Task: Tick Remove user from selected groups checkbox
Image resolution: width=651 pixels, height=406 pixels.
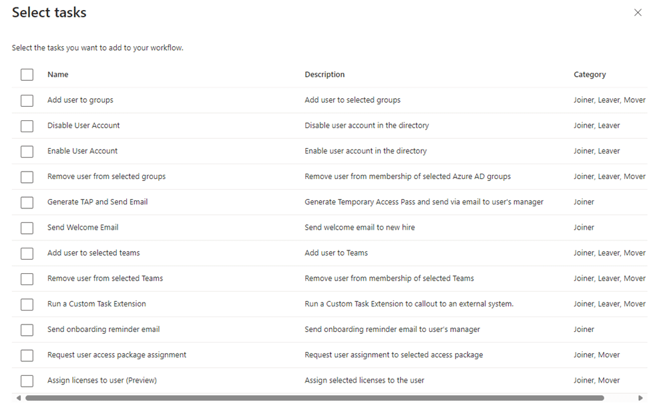Action: pyautogui.click(x=27, y=177)
